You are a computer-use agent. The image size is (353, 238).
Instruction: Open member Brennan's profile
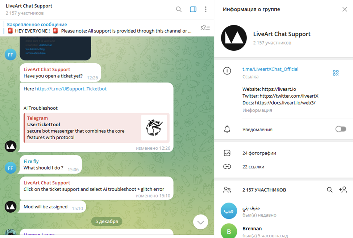coord(284,231)
